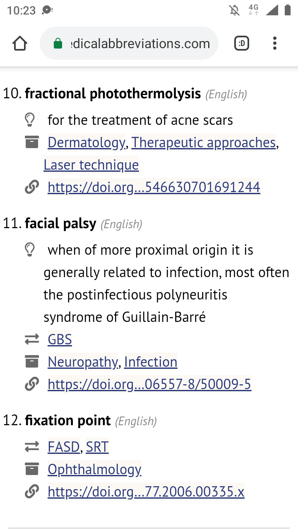Open the GBS related abbreviation
This screenshot has width=298, height=531.
click(x=60, y=340)
